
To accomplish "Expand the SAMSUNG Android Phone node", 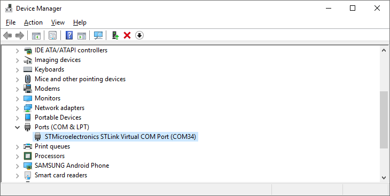I will (x=18, y=166).
